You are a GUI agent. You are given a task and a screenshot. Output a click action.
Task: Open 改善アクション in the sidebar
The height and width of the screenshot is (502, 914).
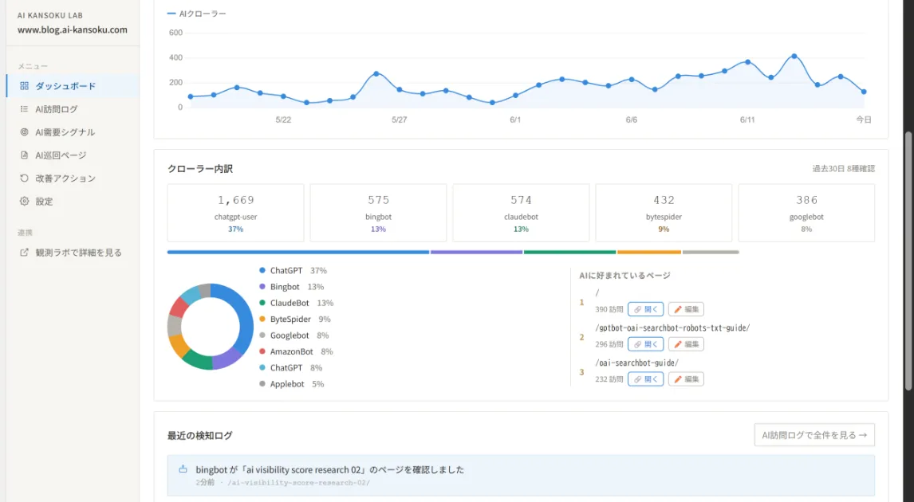click(x=73, y=178)
